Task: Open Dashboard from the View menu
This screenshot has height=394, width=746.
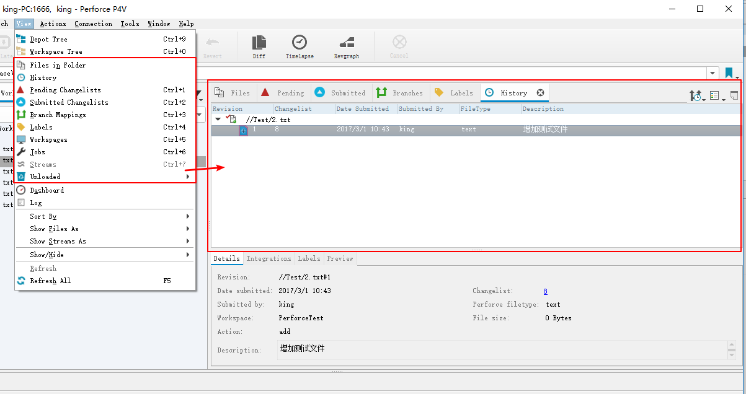Action: 47,190
